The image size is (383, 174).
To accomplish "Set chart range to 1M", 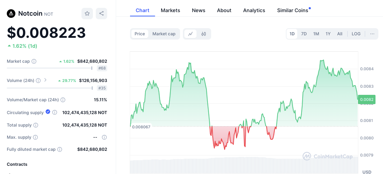I will click(316, 34).
